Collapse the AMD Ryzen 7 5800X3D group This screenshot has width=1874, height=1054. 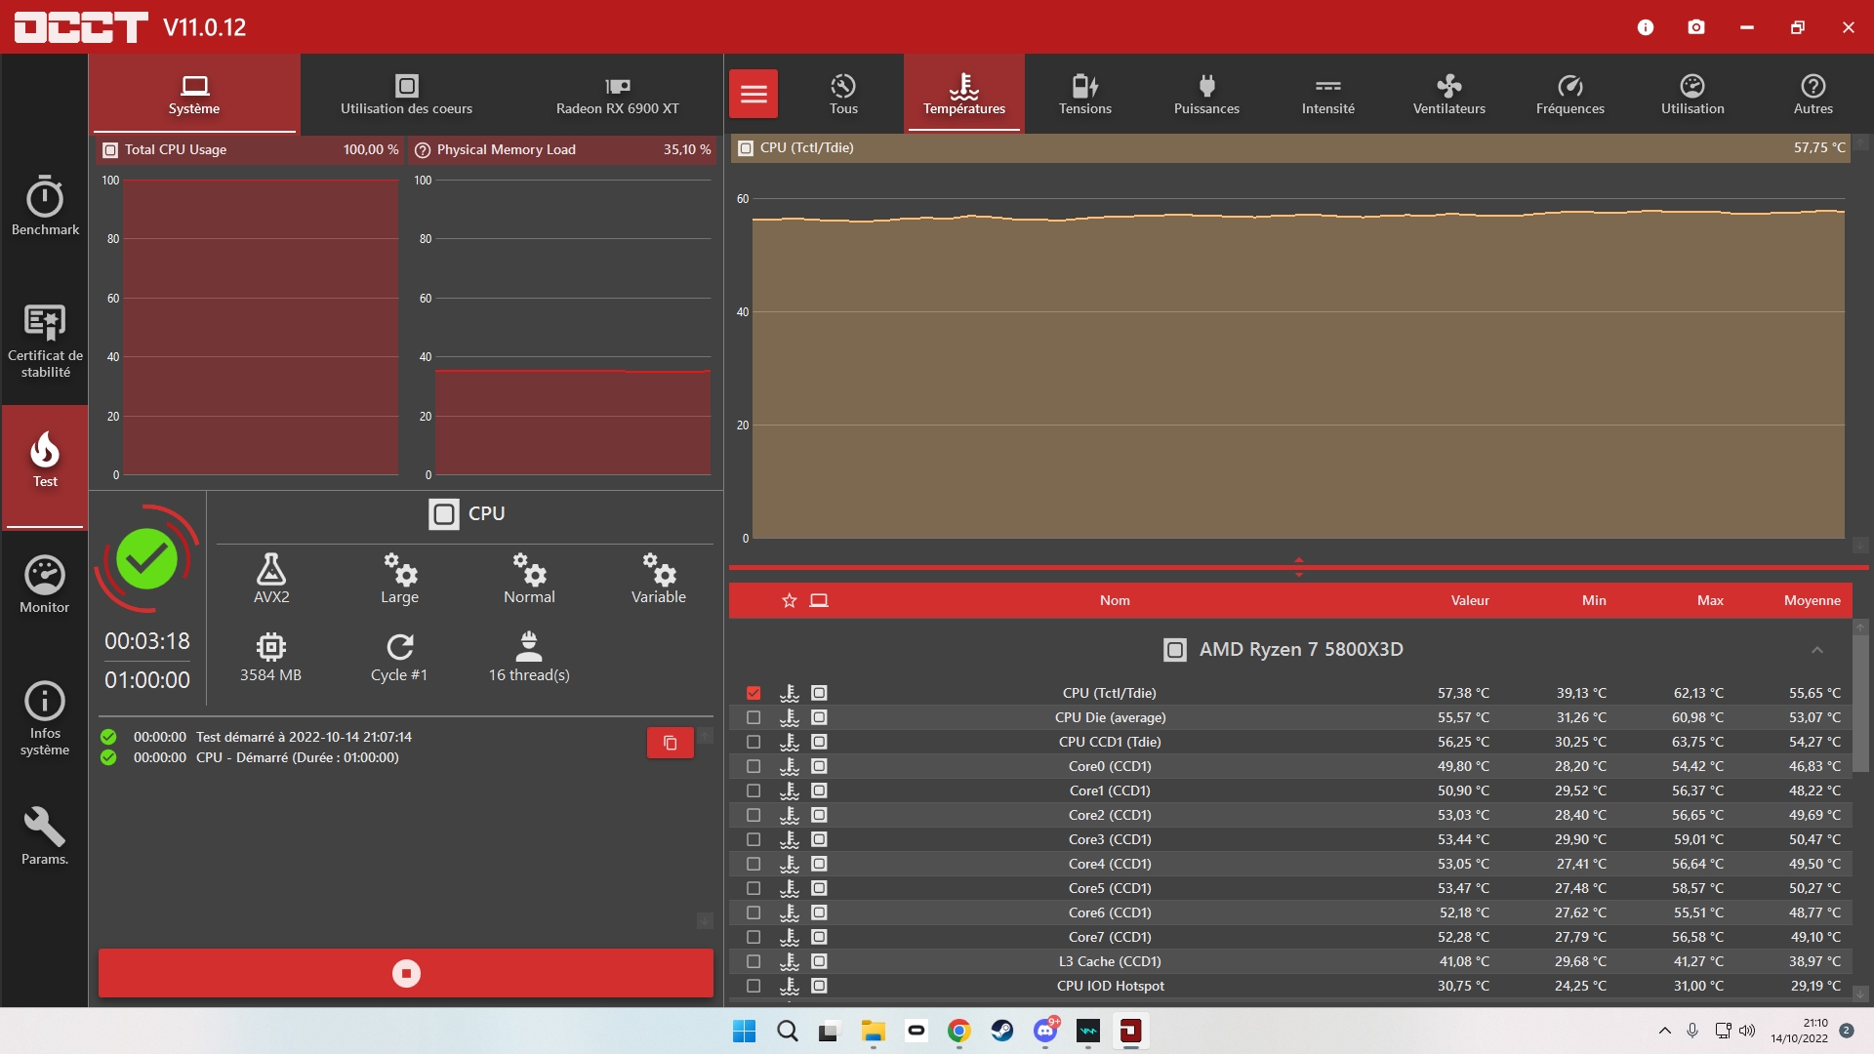pos(1816,650)
